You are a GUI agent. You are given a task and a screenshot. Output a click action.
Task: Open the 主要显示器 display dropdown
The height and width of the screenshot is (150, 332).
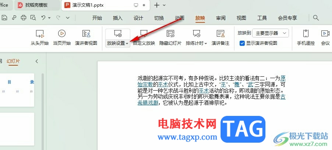coord(271,33)
